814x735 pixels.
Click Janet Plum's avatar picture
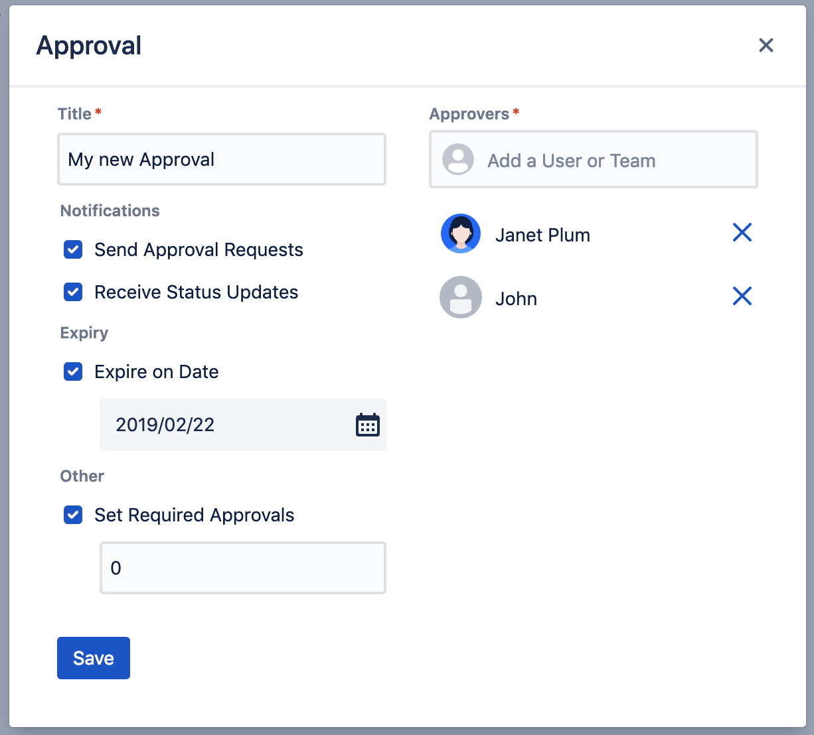[x=461, y=234]
